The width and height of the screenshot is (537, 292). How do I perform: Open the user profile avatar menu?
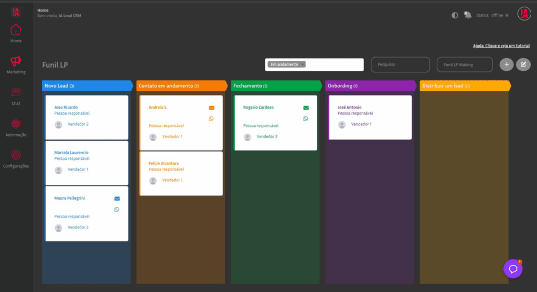[524, 14]
